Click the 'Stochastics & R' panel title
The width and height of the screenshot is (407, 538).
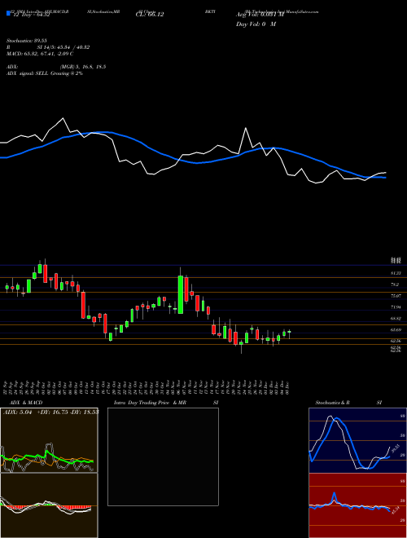point(332,403)
